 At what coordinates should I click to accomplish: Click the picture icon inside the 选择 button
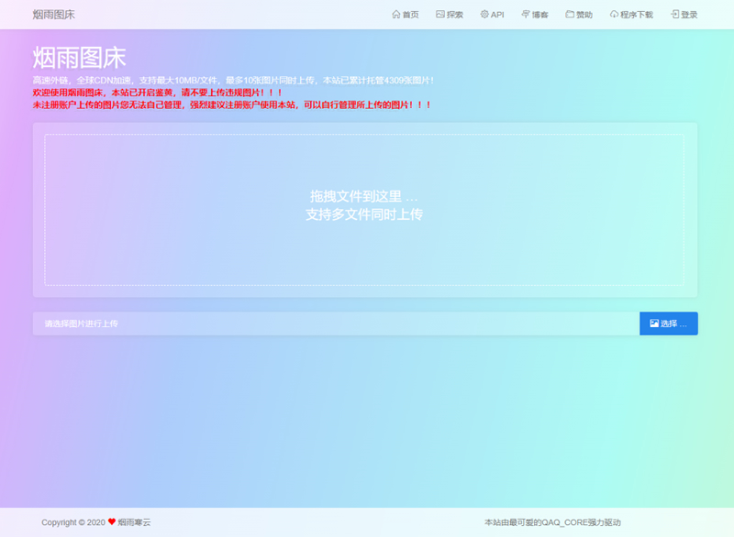pos(655,323)
